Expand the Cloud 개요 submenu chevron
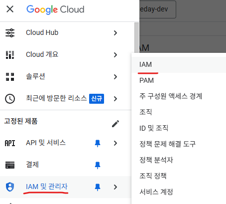The width and height of the screenshot is (226, 204). point(115,55)
